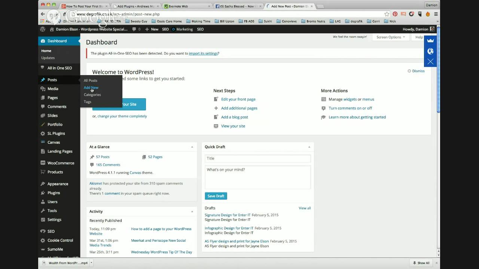Switch to the Evernote Web tab
The image size is (479, 269).
click(x=188, y=6)
